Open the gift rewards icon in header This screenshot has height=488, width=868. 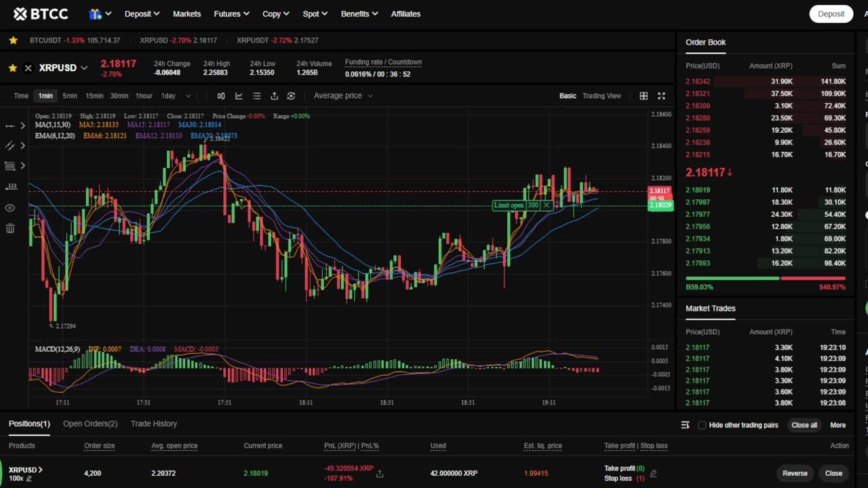[x=95, y=14]
